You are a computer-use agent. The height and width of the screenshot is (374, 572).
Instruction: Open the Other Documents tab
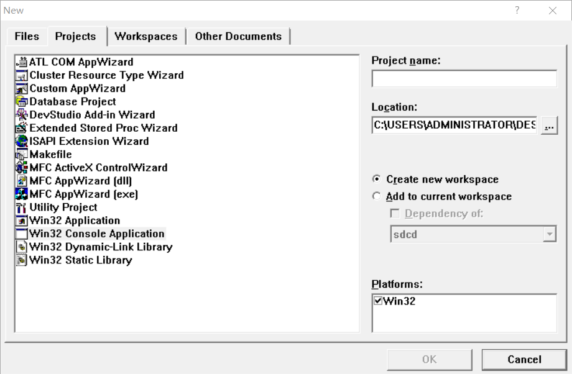pyautogui.click(x=238, y=37)
